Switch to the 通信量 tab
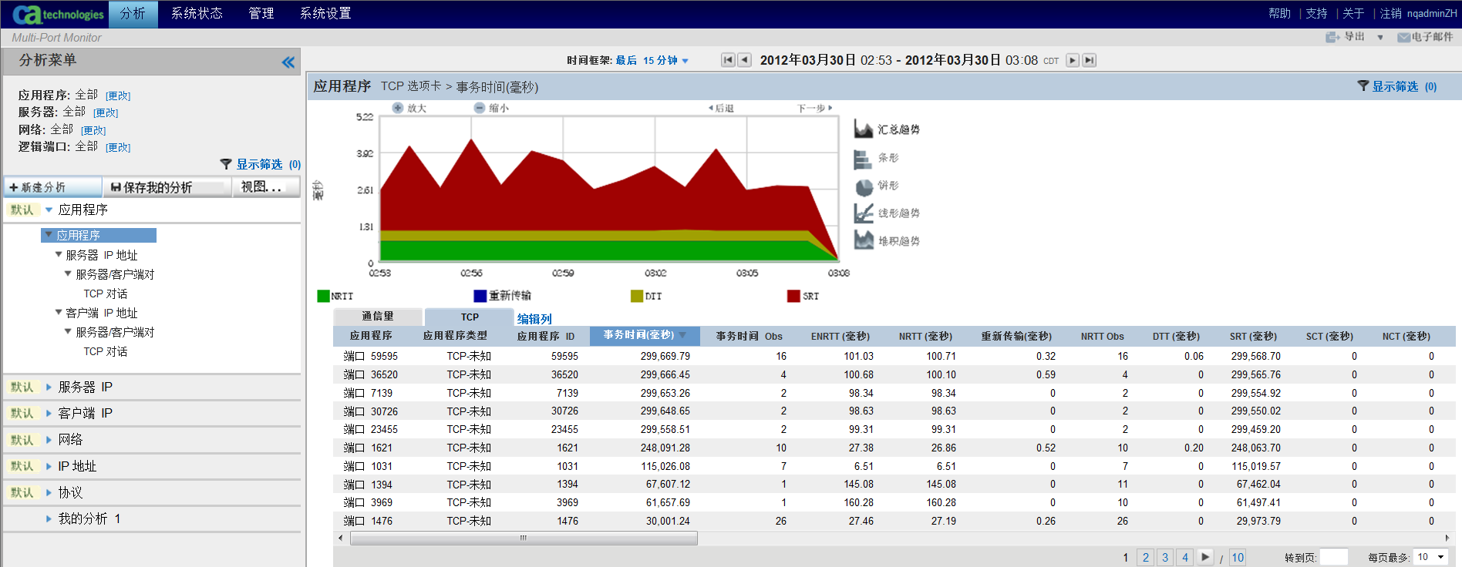The height and width of the screenshot is (567, 1462). (x=378, y=317)
